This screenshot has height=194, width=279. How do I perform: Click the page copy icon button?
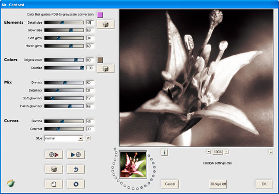[x=54, y=184]
